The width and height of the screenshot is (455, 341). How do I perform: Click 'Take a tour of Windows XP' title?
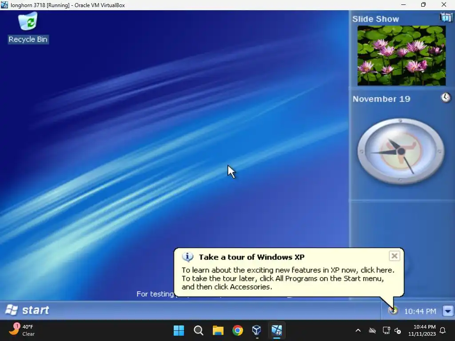(x=251, y=257)
